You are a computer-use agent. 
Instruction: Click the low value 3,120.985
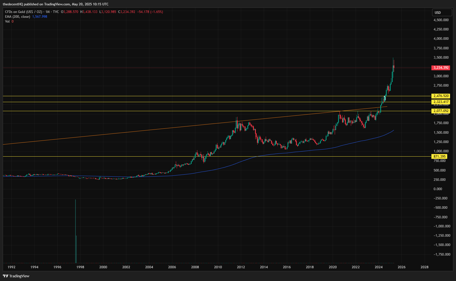(x=109, y=12)
